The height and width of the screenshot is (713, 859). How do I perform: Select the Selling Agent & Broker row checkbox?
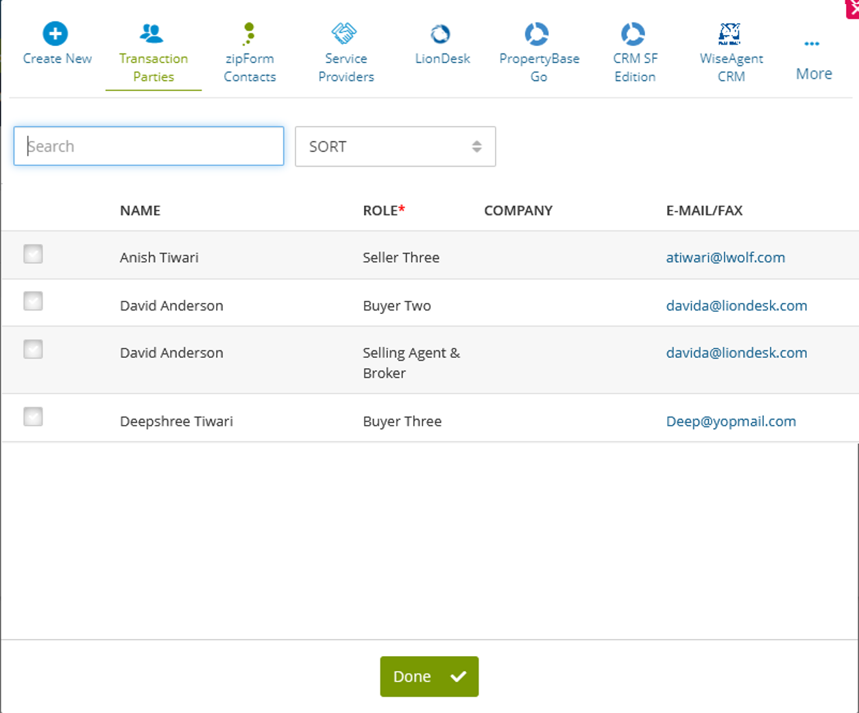click(x=33, y=349)
